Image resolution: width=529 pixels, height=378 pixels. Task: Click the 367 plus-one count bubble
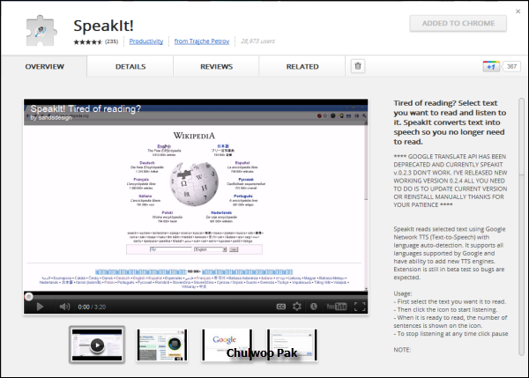511,66
